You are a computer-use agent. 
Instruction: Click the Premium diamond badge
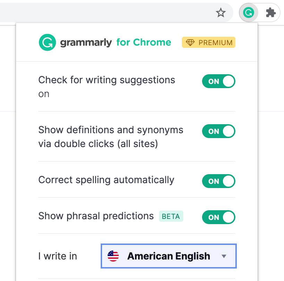[x=209, y=43]
